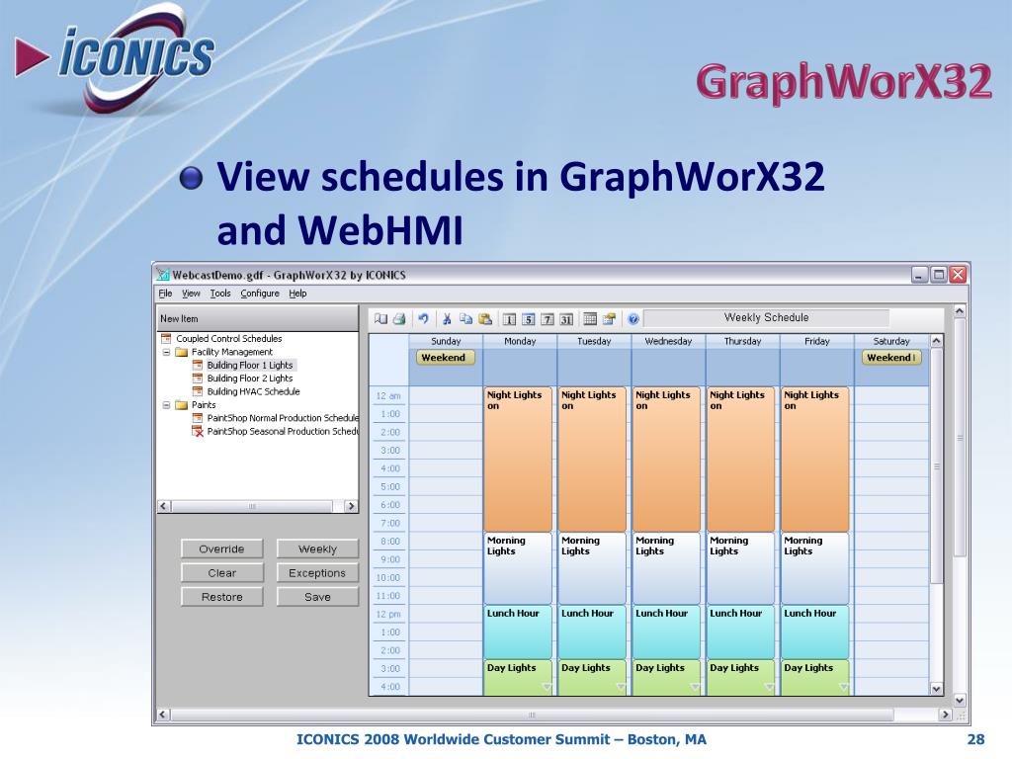Click the GraphWorX32 title bar app icon
Viewport: 1012px width, 759px height.
point(163,275)
